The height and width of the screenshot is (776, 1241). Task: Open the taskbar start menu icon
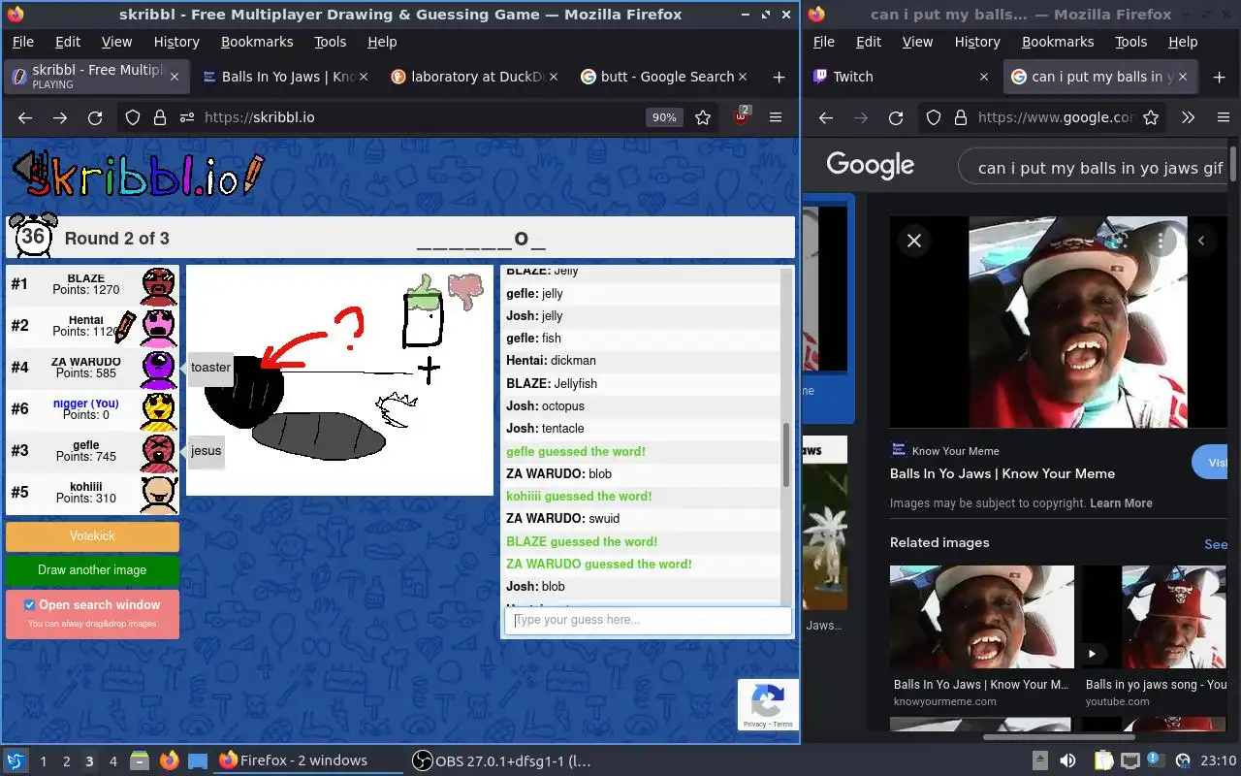16,760
